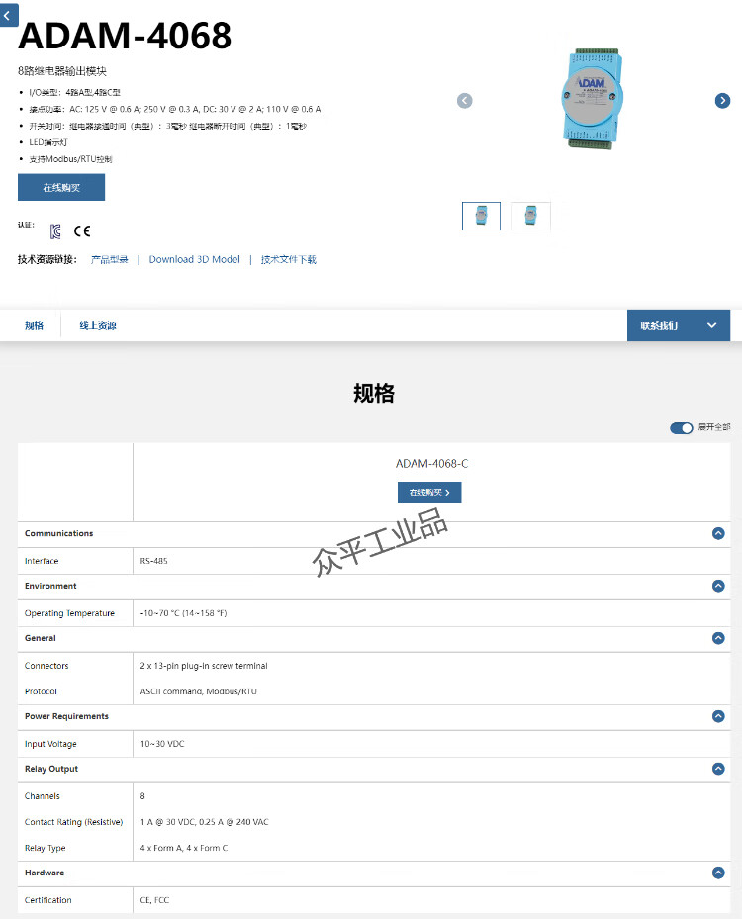Click the large 在线购买 button under features
The width and height of the screenshot is (742, 919).
click(x=61, y=188)
